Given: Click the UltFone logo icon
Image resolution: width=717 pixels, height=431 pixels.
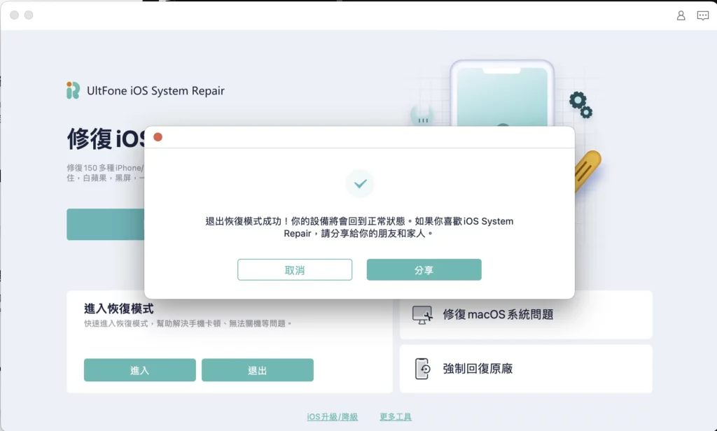Looking at the screenshot, I should point(73,90).
